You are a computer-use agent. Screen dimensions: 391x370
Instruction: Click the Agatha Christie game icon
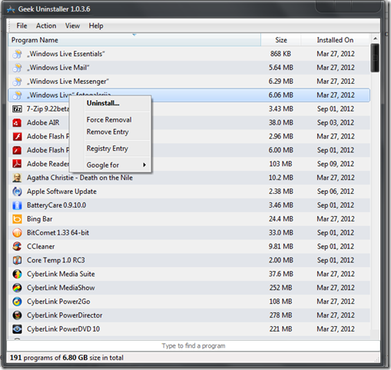click(x=17, y=178)
